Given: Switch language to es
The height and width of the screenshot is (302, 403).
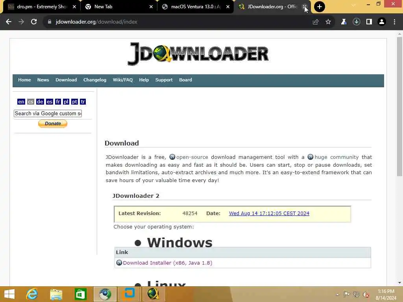Looking at the screenshot, I should click(49, 102).
